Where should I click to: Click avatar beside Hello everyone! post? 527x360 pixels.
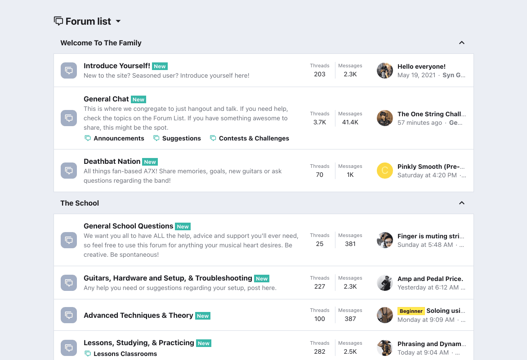coord(384,70)
